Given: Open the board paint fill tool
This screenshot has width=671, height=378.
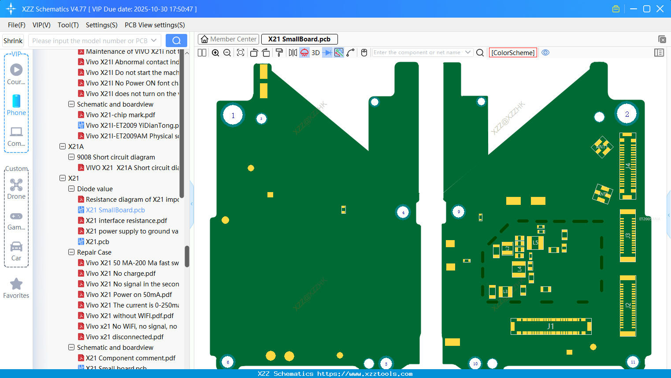Looking at the screenshot, I should 279,52.
